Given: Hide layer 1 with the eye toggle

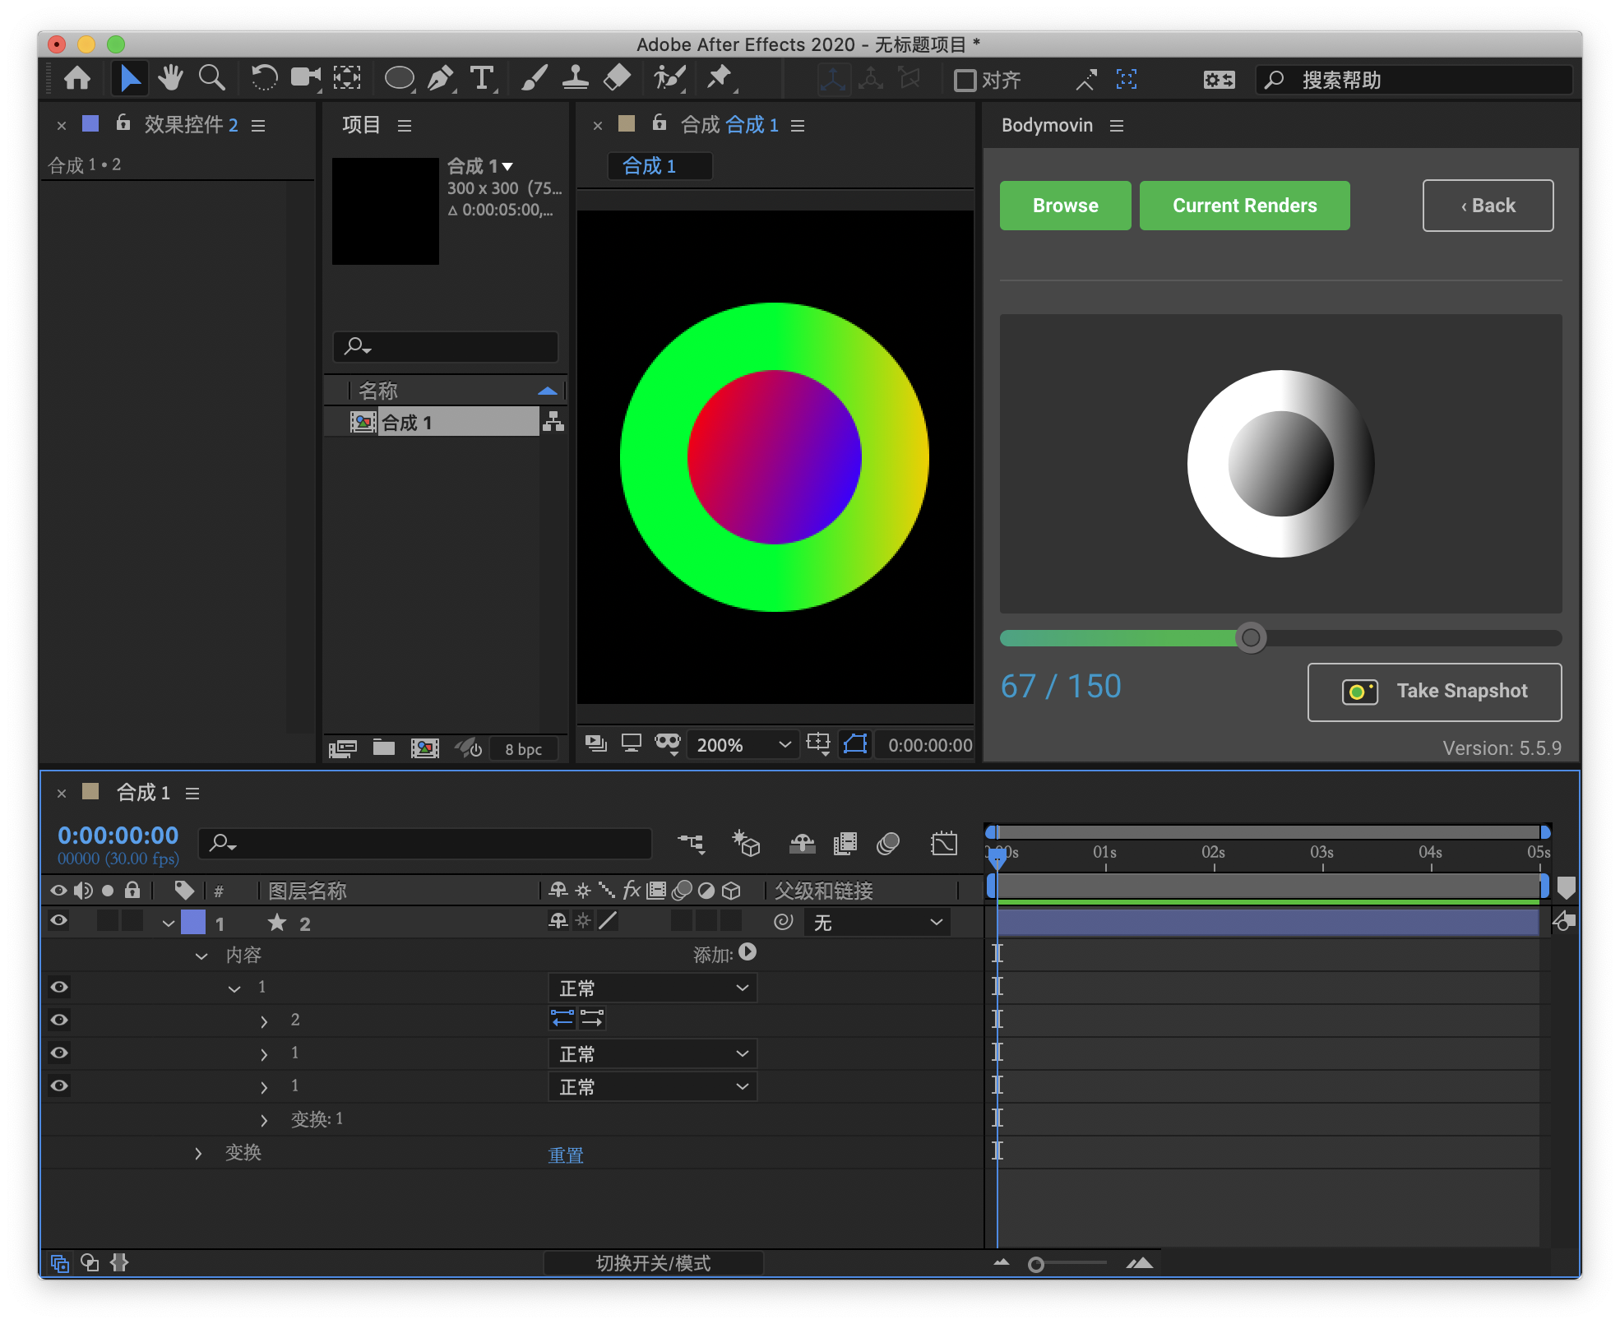Looking at the screenshot, I should pos(58,921).
